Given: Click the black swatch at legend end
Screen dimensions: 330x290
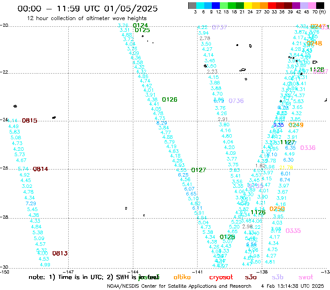Looking at the screenshot, I should [x=320, y=5].
